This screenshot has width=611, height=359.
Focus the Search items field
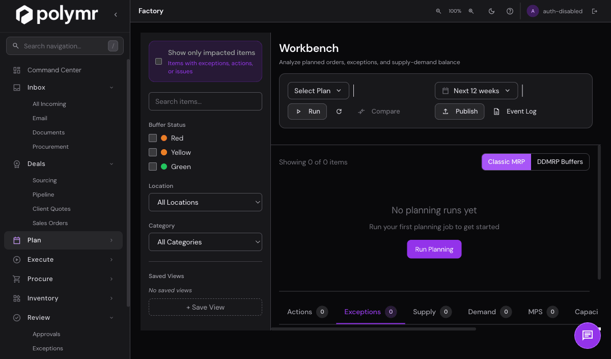tap(205, 101)
